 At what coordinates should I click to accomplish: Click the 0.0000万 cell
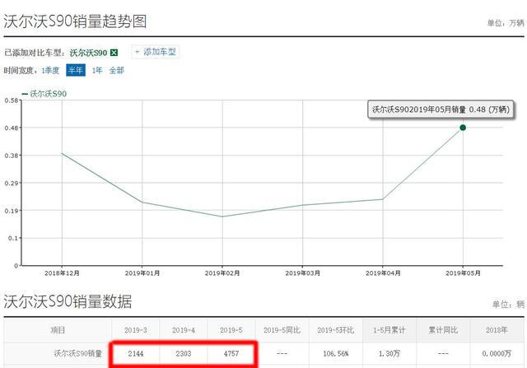(497, 353)
